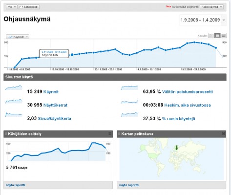Click the sparkline next to 63,95 % bounce rate
This screenshot has width=231, height=195.
pyautogui.click(x=129, y=87)
